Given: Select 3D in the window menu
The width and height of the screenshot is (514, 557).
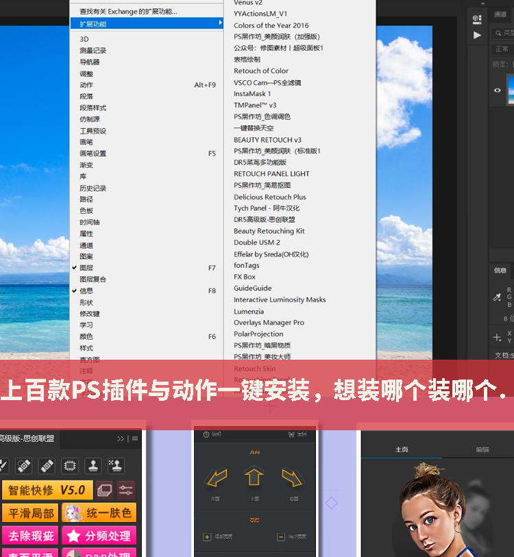Looking at the screenshot, I should click(x=84, y=39).
